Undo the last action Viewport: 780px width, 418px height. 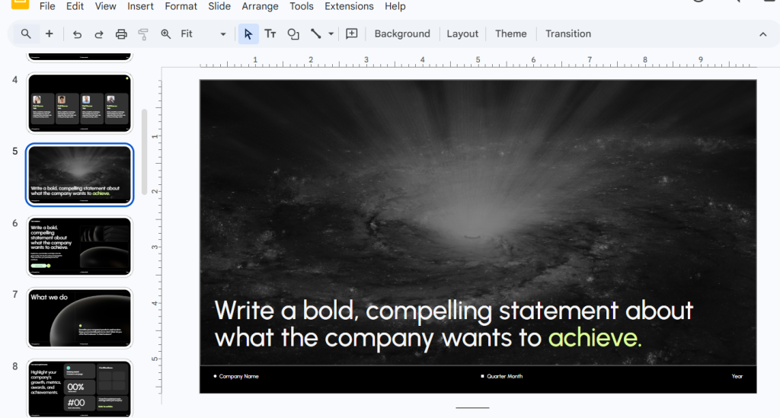coord(77,34)
